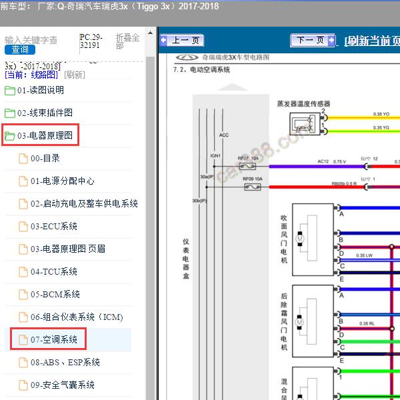Open 01-电源分配中心 document
This screenshot has height=400, width=400.
[x=63, y=181]
